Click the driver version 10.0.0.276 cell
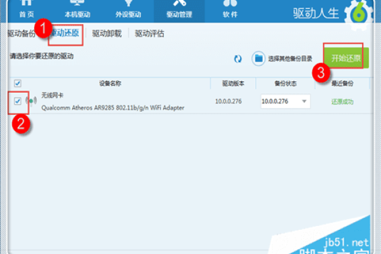 pyautogui.click(x=229, y=102)
